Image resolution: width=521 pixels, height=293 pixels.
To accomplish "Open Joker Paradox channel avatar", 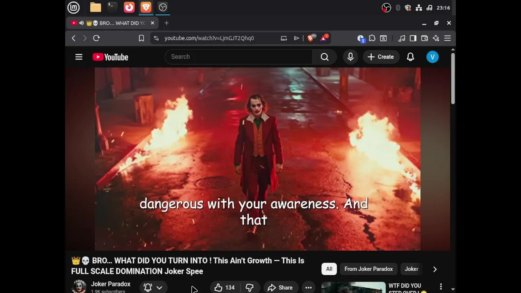I will point(79,286).
